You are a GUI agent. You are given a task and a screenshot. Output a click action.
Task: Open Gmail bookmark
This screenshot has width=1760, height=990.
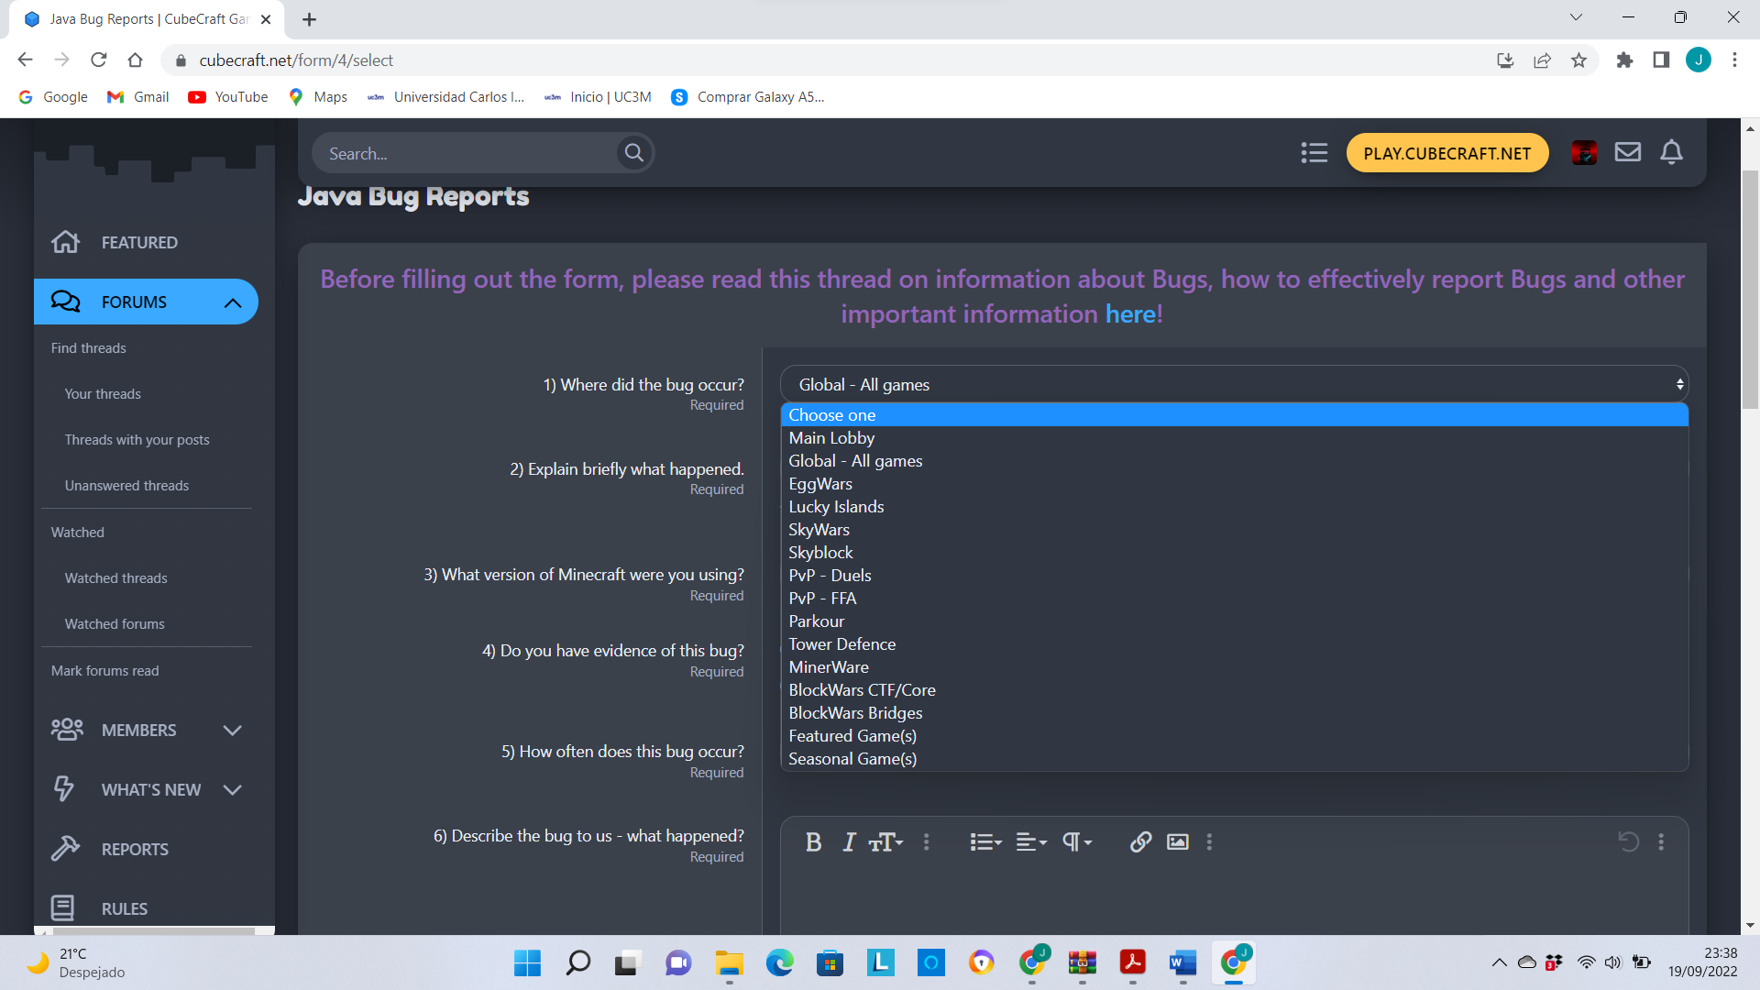point(138,97)
